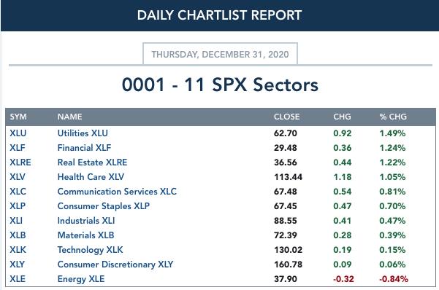The height and width of the screenshot is (290, 439).
Task: Open Industrials XLI link
Action: pos(86,221)
